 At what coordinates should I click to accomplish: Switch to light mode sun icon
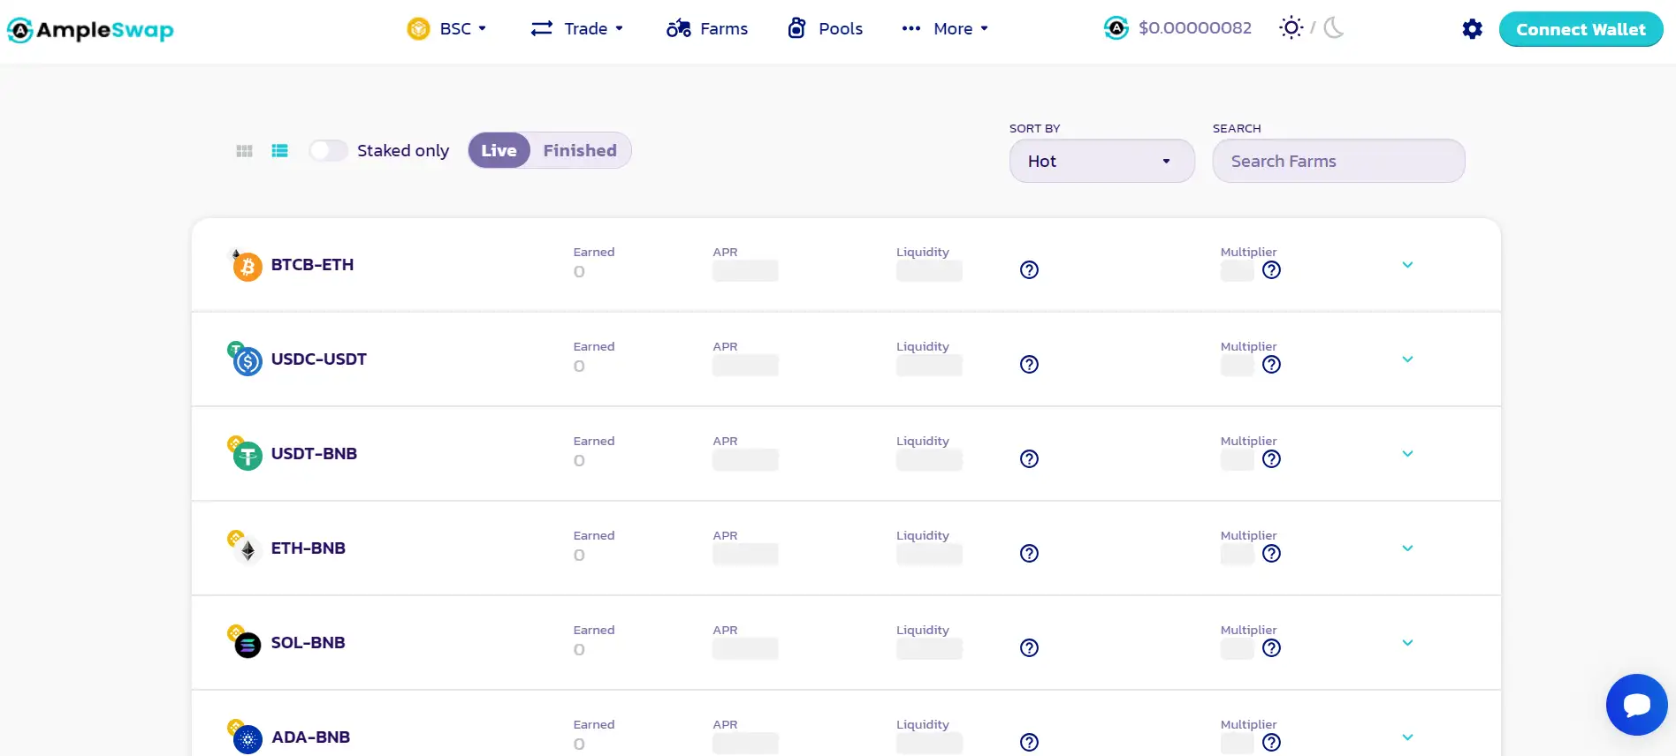click(1291, 28)
